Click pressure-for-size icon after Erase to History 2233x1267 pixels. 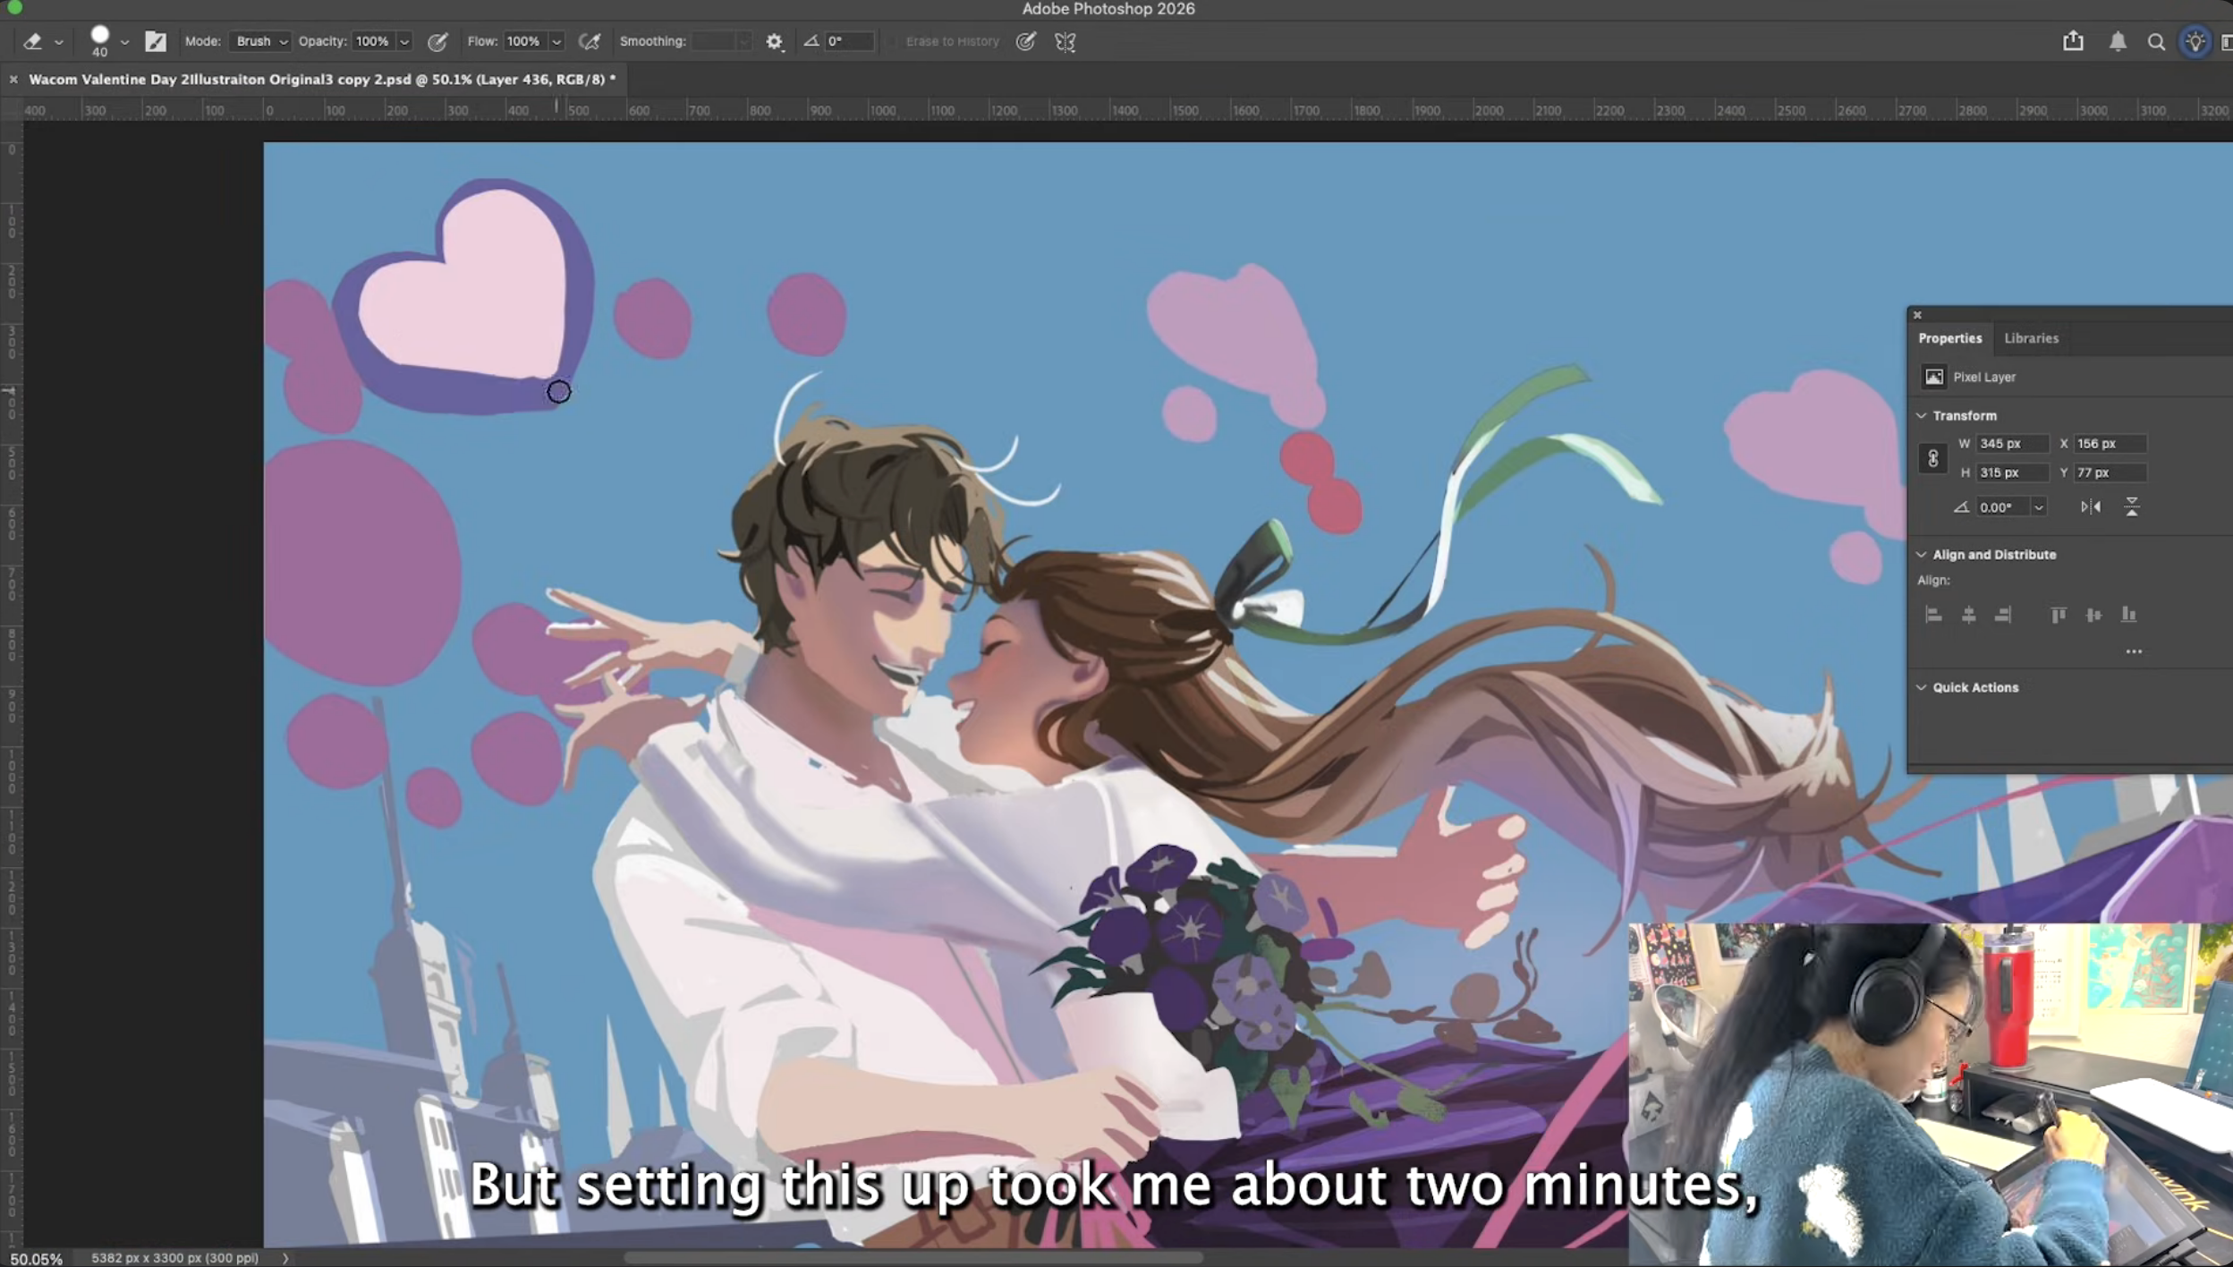pos(1026,41)
